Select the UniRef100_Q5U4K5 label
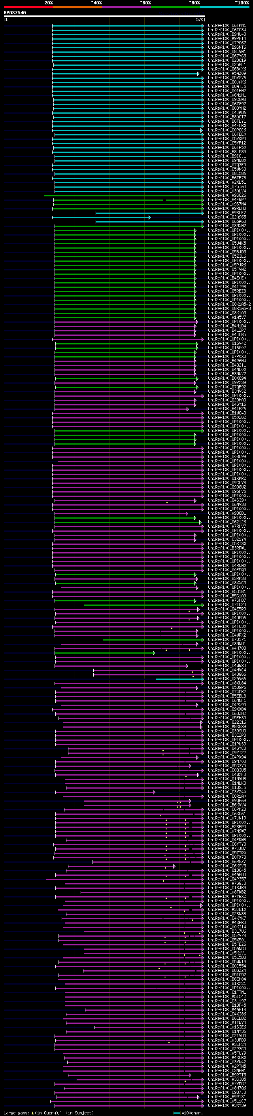This screenshot has width=253, height=1116. click(227, 243)
